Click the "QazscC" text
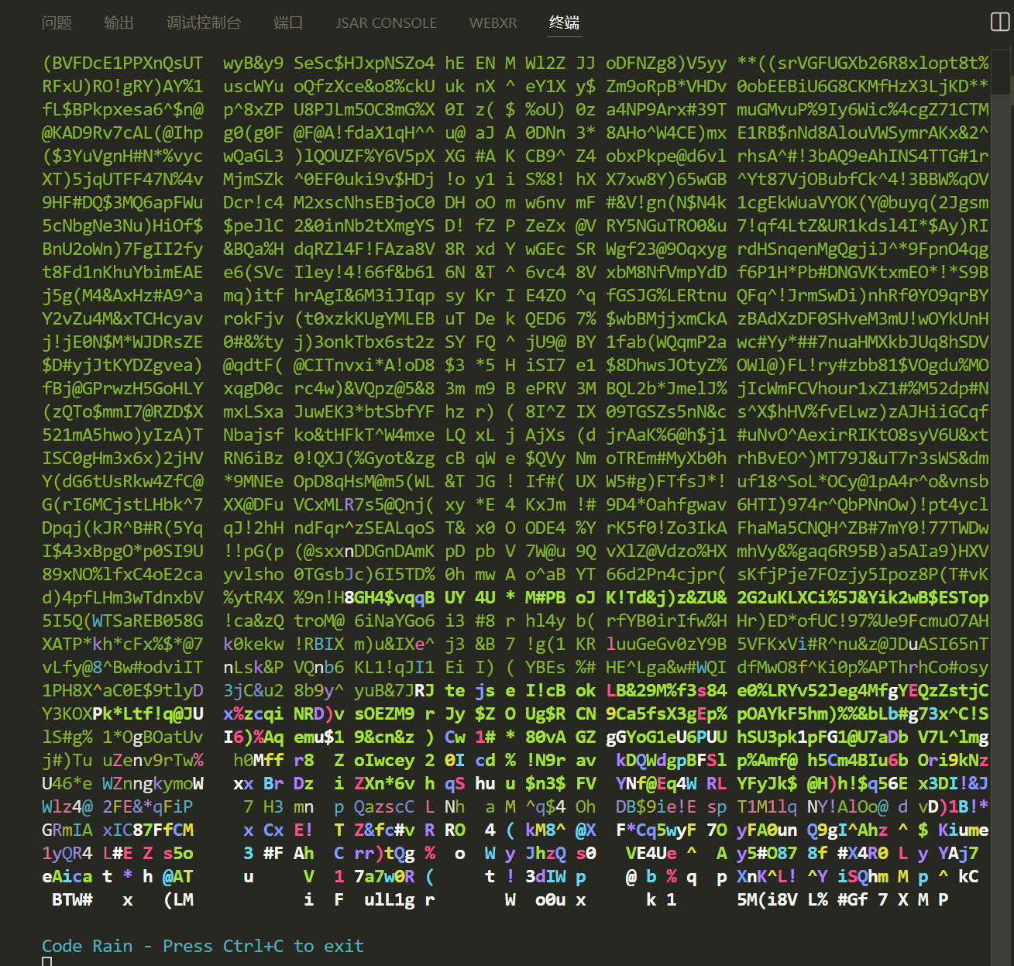The width and height of the screenshot is (1014, 966). [x=384, y=806]
